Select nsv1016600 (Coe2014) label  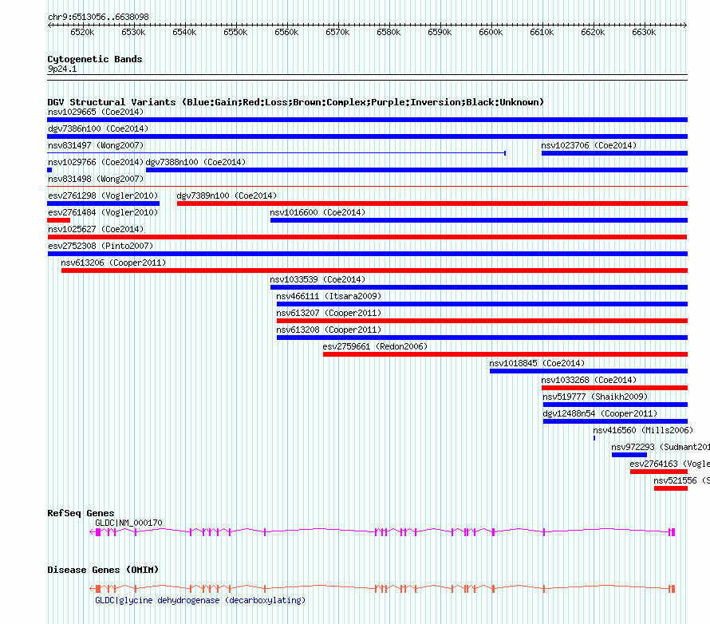tap(318, 212)
